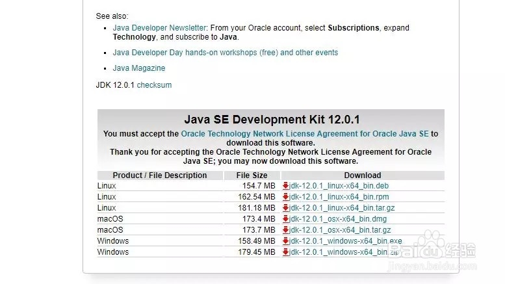505x284 pixels.
Task: Click Windows label in the 179.45 MB row
Action: coord(112,252)
